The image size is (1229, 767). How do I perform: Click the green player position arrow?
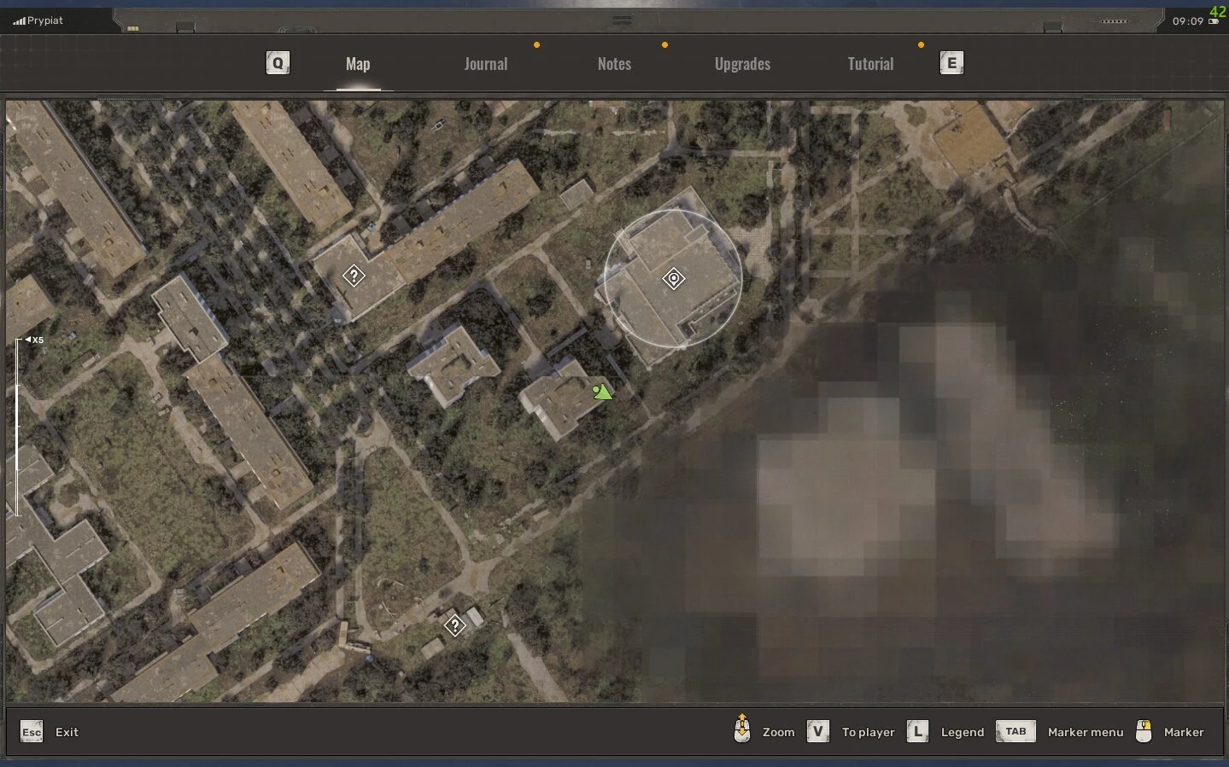tap(602, 392)
